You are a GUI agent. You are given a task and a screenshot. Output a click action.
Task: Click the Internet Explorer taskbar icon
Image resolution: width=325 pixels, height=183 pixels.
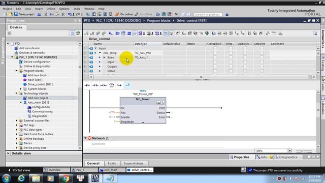pos(21,178)
